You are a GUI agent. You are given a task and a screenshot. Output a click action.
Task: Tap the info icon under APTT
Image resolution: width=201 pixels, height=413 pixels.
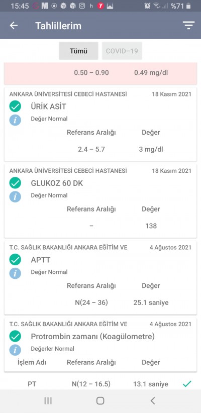(x=15, y=273)
